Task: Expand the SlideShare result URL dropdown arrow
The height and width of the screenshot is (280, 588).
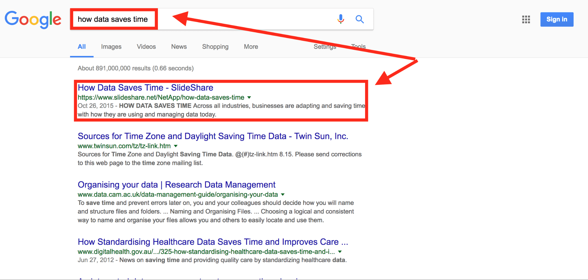Action: [x=249, y=97]
